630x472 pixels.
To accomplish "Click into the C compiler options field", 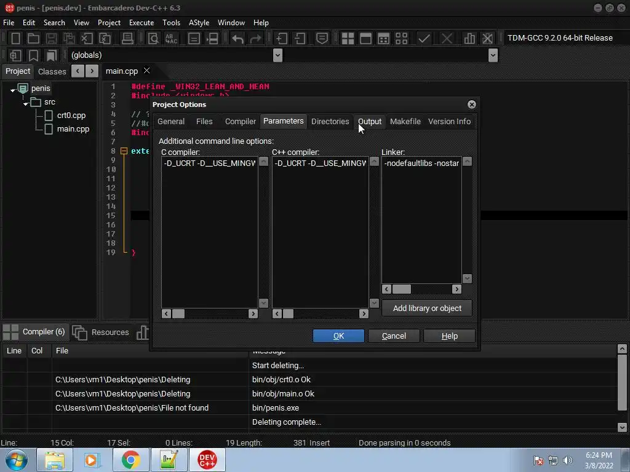I will pyautogui.click(x=210, y=232).
